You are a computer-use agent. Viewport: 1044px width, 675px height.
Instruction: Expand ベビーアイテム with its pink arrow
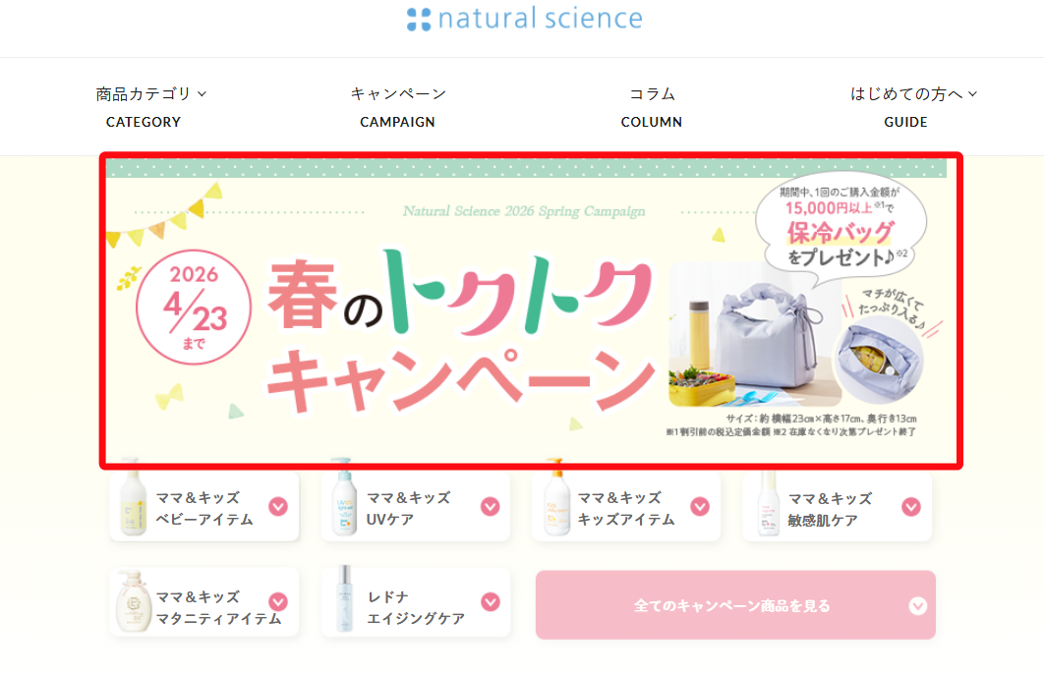278,506
